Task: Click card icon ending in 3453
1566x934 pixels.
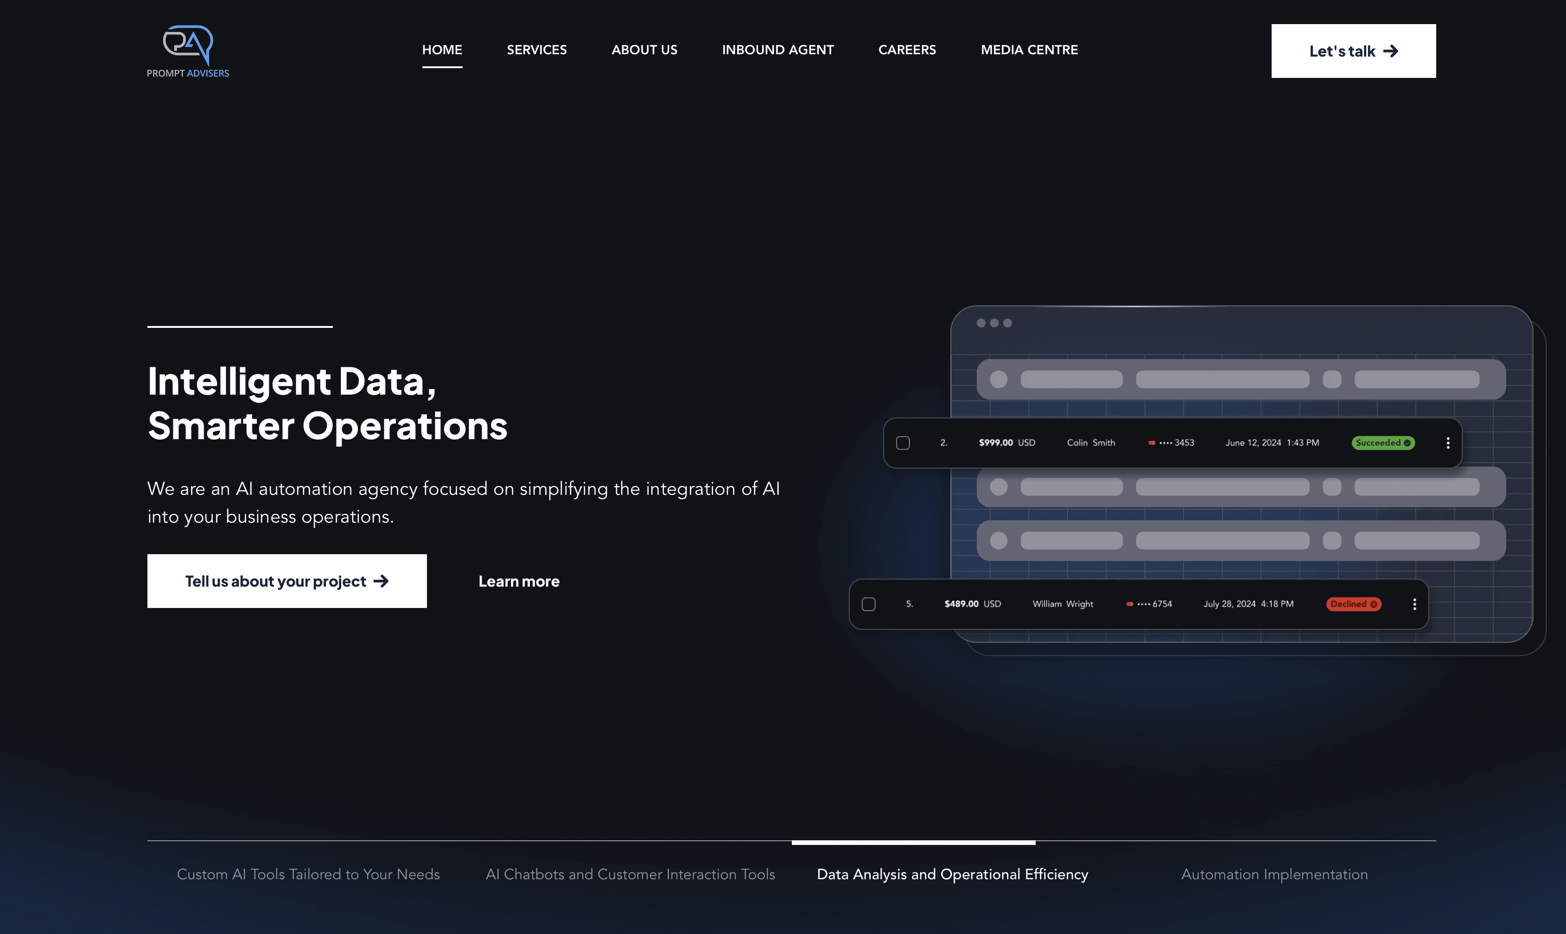Action: click(x=1152, y=443)
